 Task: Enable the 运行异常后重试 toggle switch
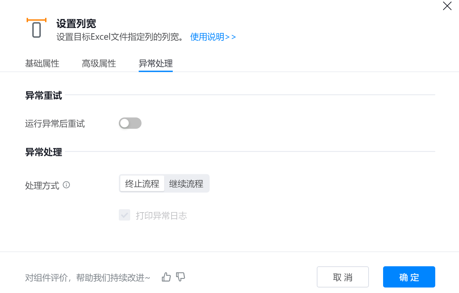[x=130, y=123]
